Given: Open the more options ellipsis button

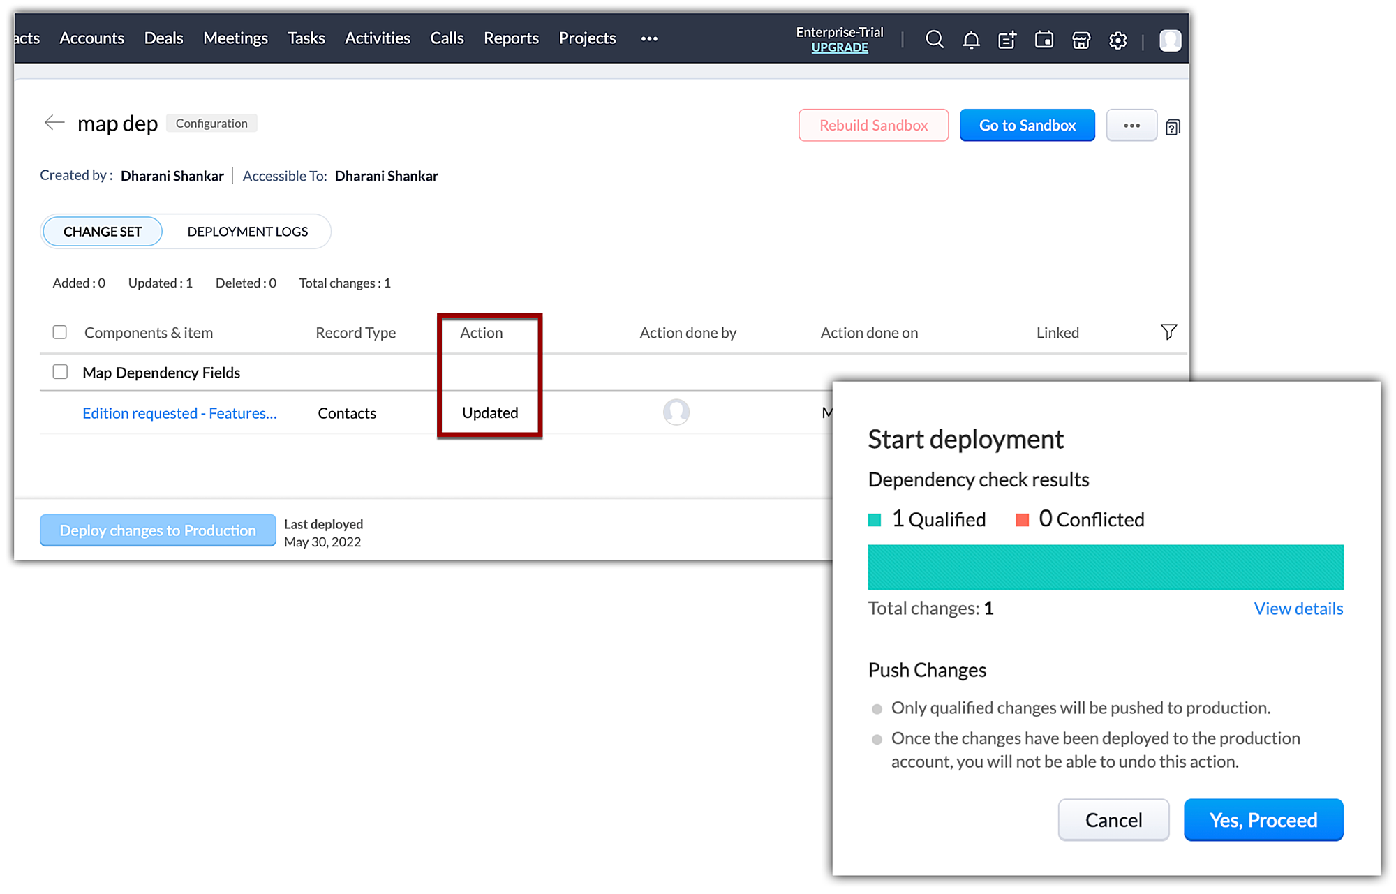Looking at the screenshot, I should [x=1131, y=126].
